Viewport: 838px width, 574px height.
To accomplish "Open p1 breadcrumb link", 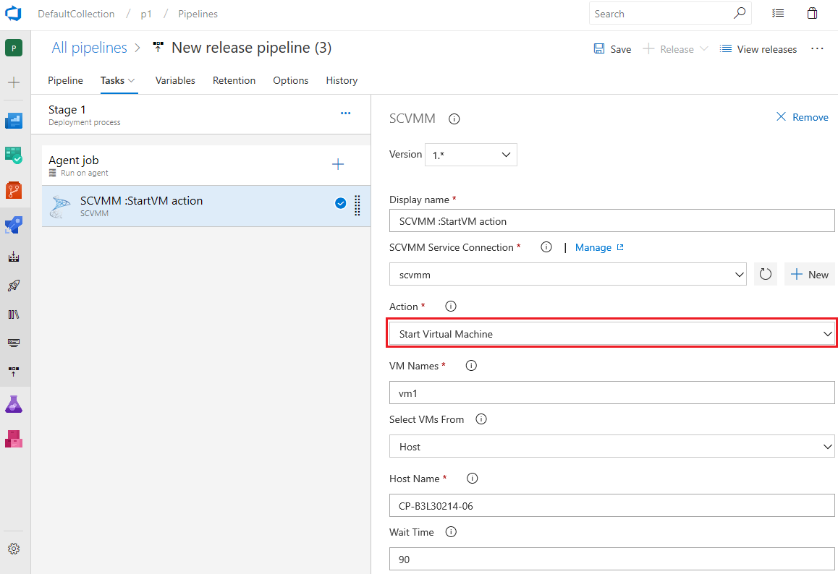I will [x=146, y=14].
